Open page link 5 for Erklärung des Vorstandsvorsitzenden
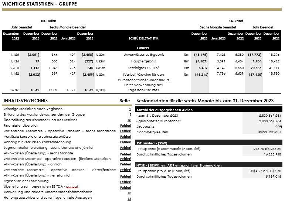Image resolution: width=285 pixels, height=202 pixels. pyautogui.click(x=130, y=114)
